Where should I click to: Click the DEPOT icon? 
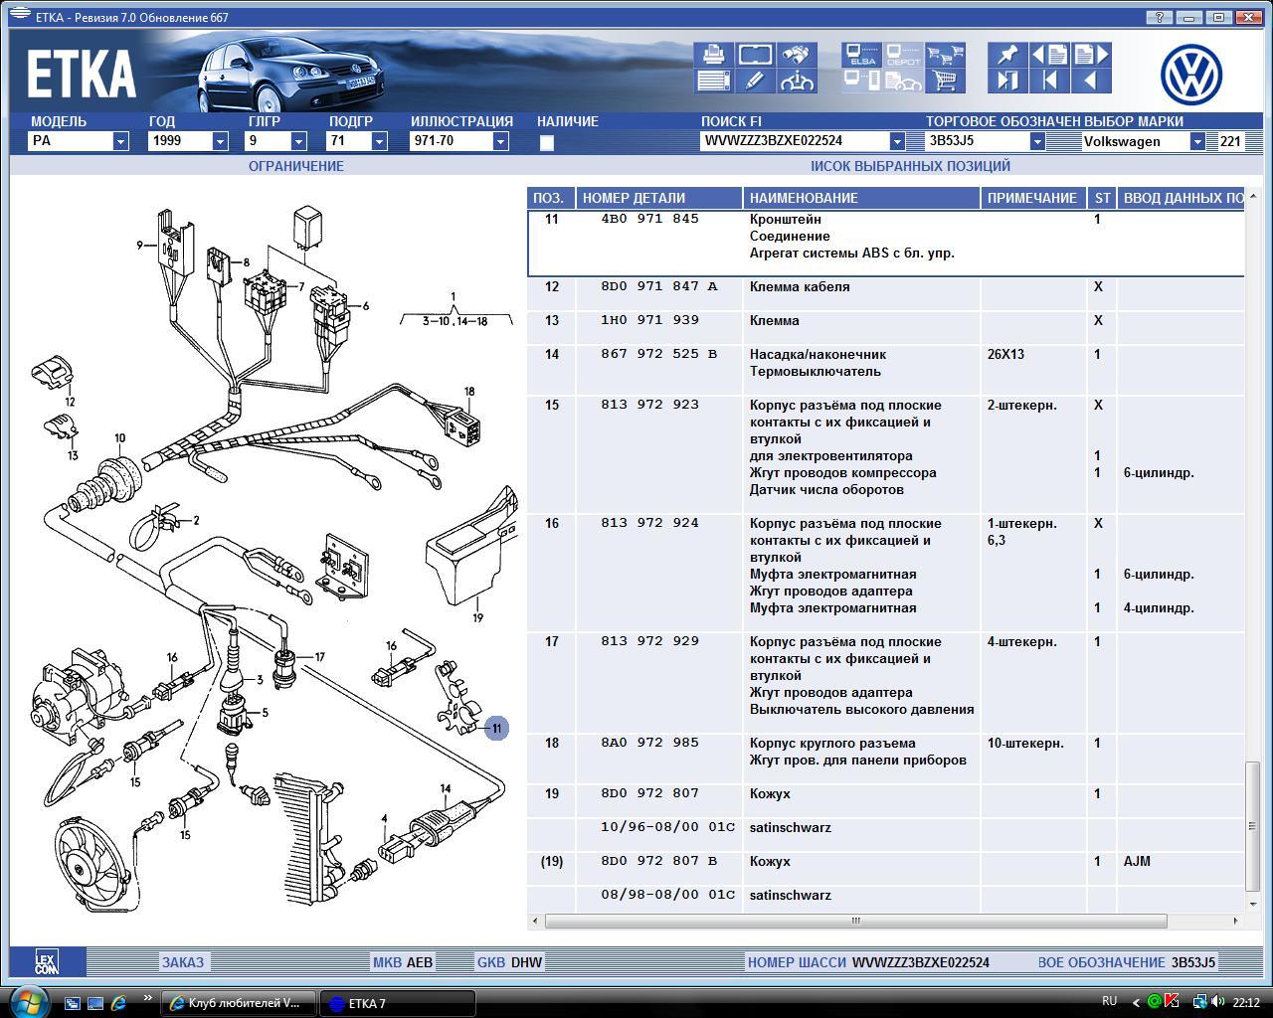tap(903, 55)
